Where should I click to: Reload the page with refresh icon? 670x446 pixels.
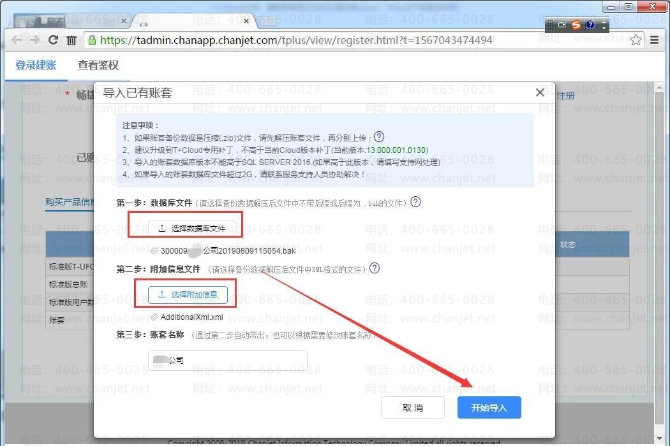point(53,40)
